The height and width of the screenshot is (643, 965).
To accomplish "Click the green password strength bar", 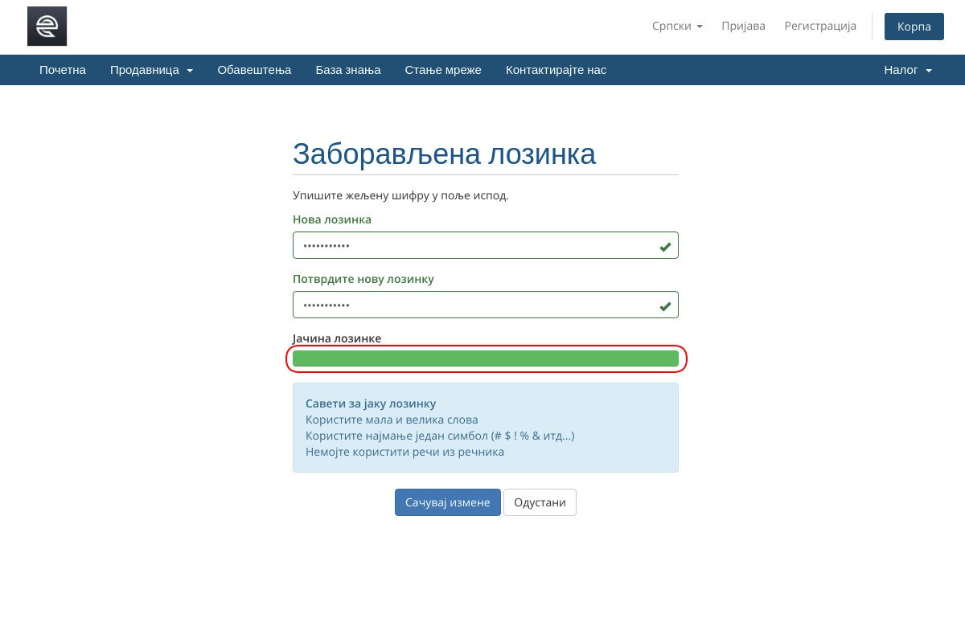I will click(x=486, y=358).
